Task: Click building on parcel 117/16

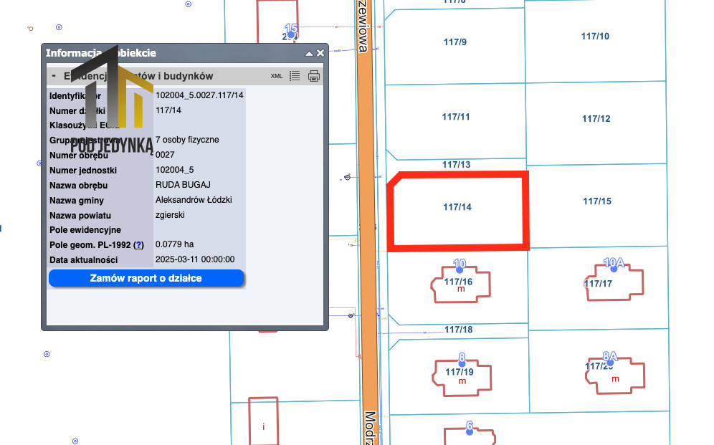Action: (461, 284)
